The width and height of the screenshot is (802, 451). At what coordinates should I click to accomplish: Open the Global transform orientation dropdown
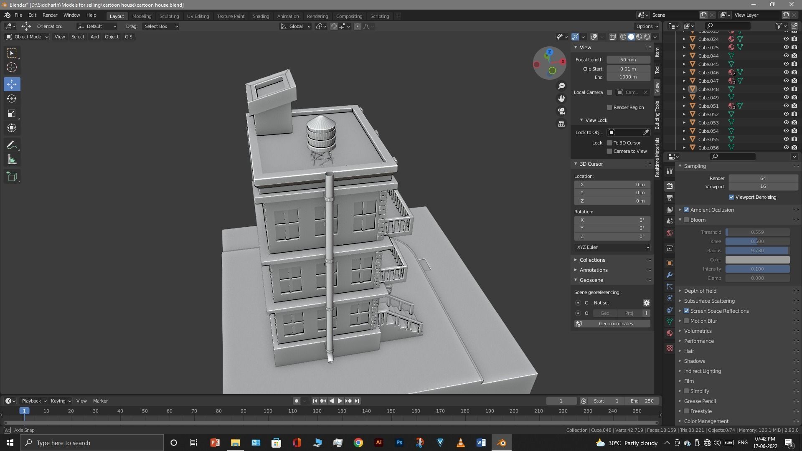pos(295,26)
